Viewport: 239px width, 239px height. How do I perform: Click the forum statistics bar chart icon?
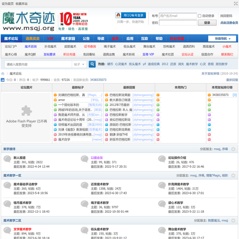pyautogui.click(x=3, y=80)
